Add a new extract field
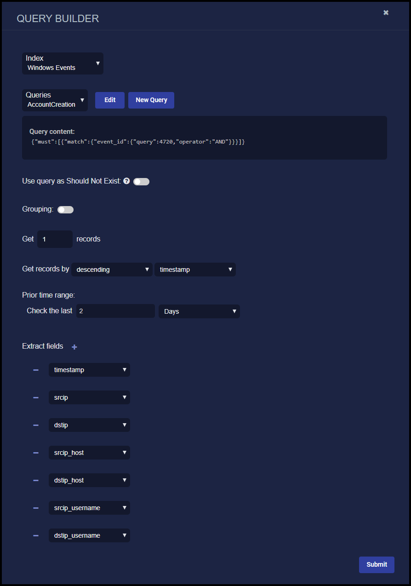Viewport: 411px width, 586px height. point(74,346)
